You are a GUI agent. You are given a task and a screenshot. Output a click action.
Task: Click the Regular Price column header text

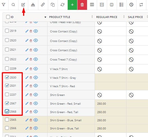(107, 17)
